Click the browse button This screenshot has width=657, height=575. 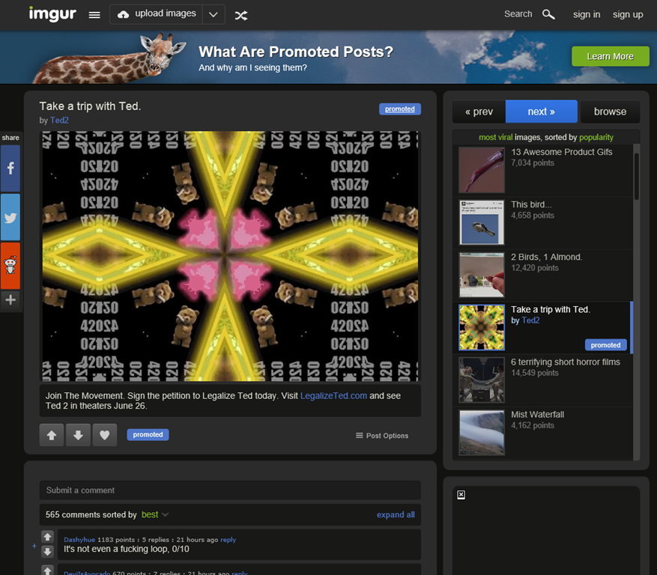click(x=610, y=112)
